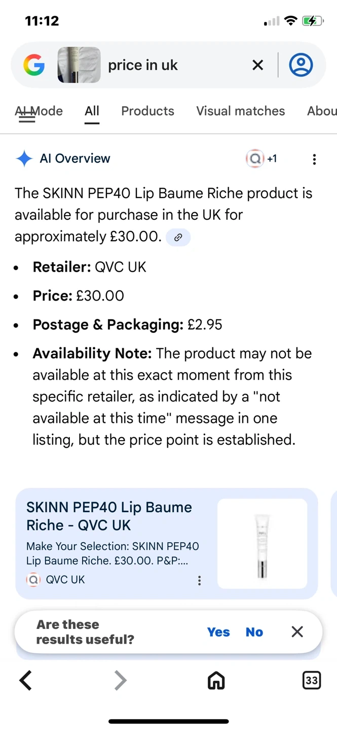The image size is (337, 731).
Task: Tap the browser home icon
Action: 216,680
